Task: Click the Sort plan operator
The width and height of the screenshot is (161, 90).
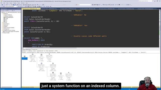Action: pyautogui.click(x=41, y=58)
